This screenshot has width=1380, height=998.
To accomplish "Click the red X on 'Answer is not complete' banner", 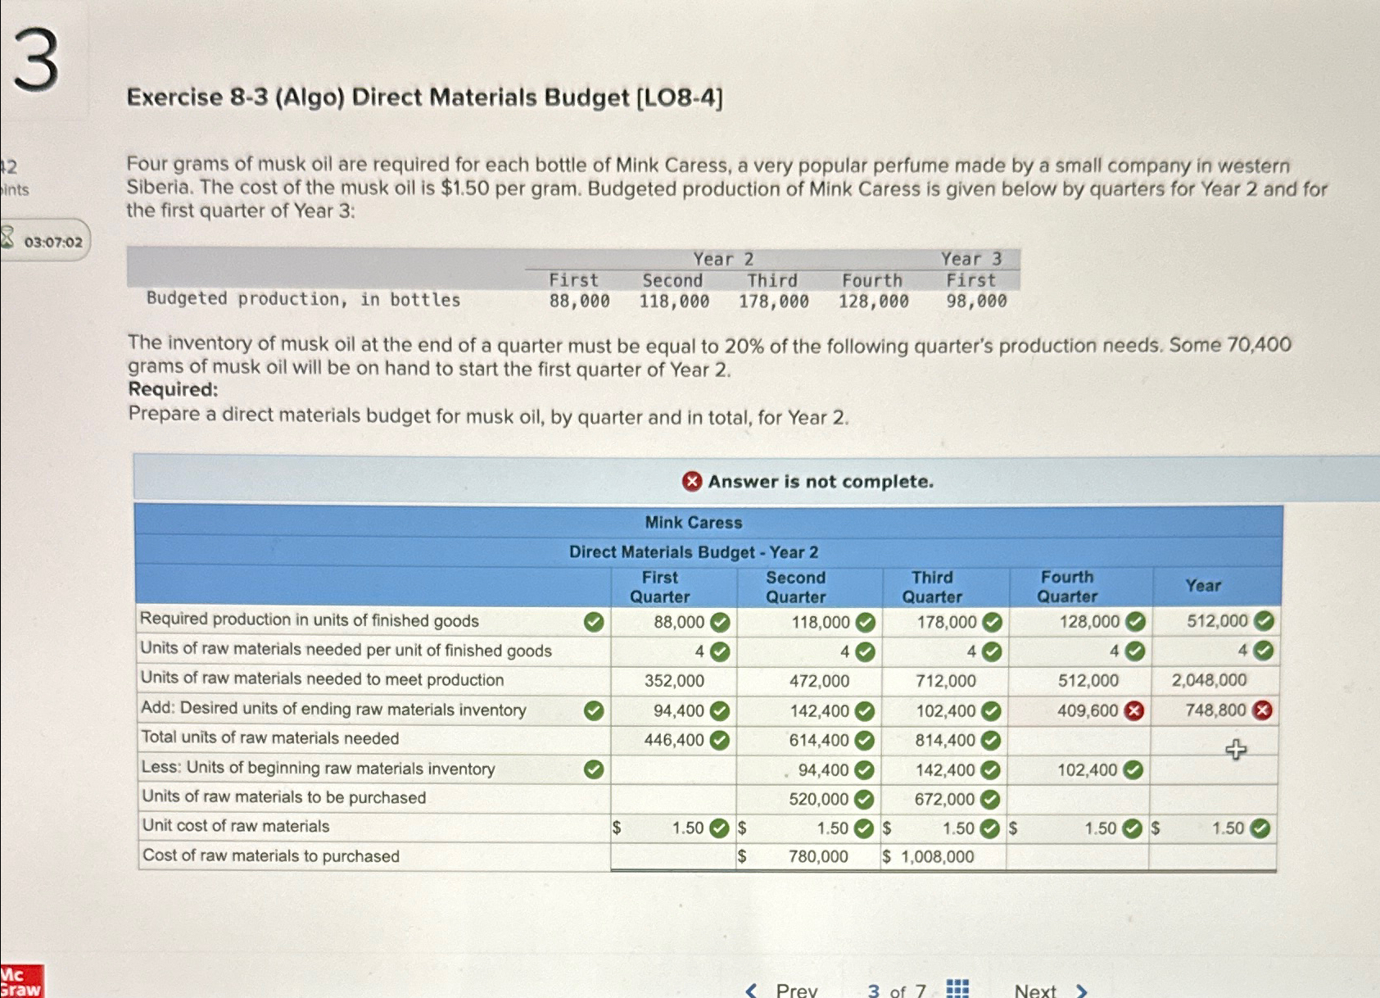I will coord(692,482).
